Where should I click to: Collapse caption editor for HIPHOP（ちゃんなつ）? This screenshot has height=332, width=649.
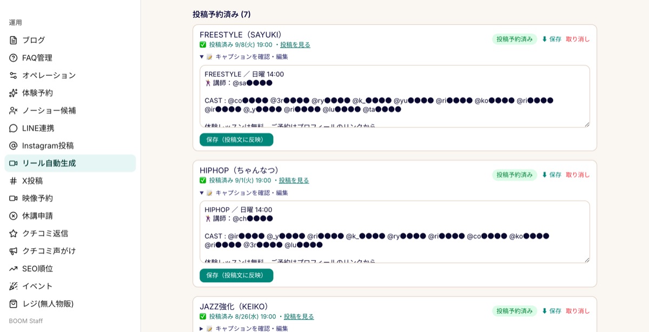tap(244, 192)
